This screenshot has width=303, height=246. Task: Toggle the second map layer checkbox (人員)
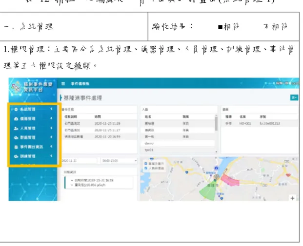point(146,168)
